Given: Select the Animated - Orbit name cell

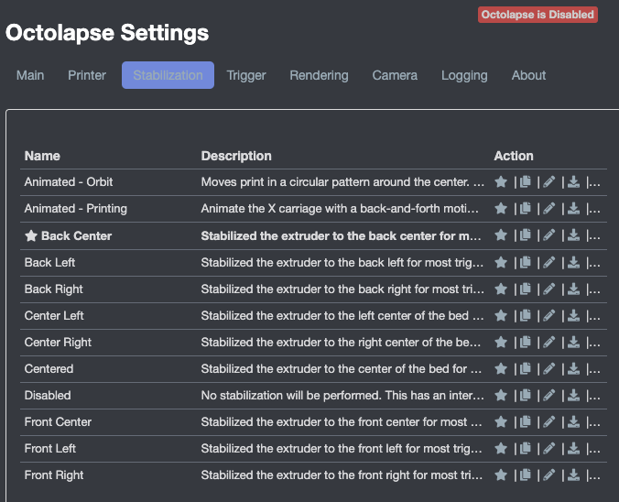Looking at the screenshot, I should [x=69, y=182].
